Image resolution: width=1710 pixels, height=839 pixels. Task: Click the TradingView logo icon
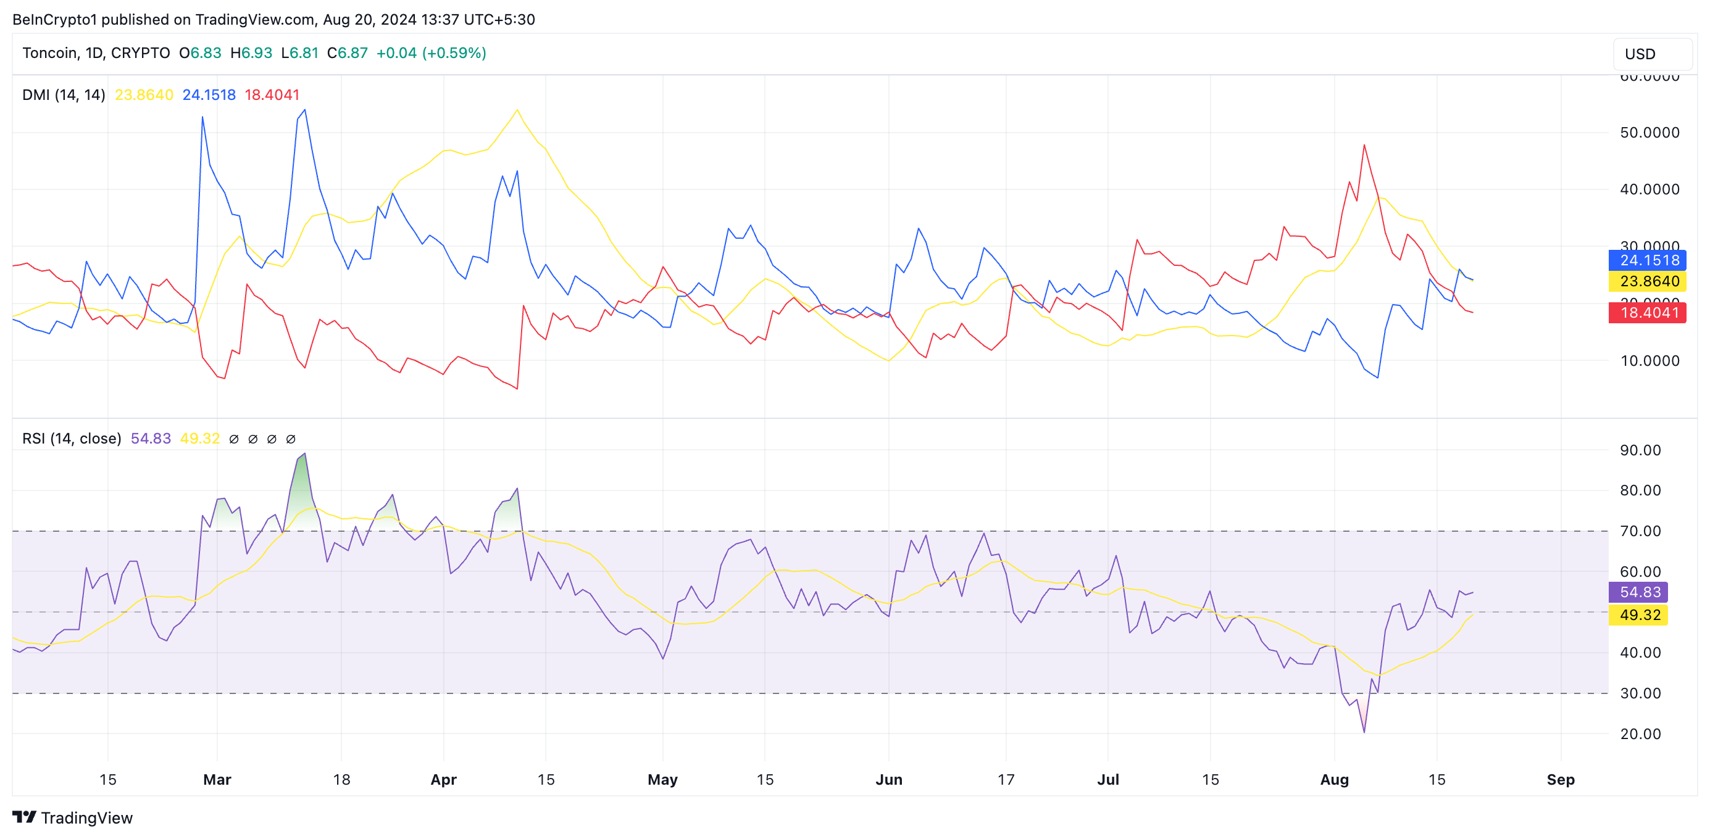pos(24,816)
